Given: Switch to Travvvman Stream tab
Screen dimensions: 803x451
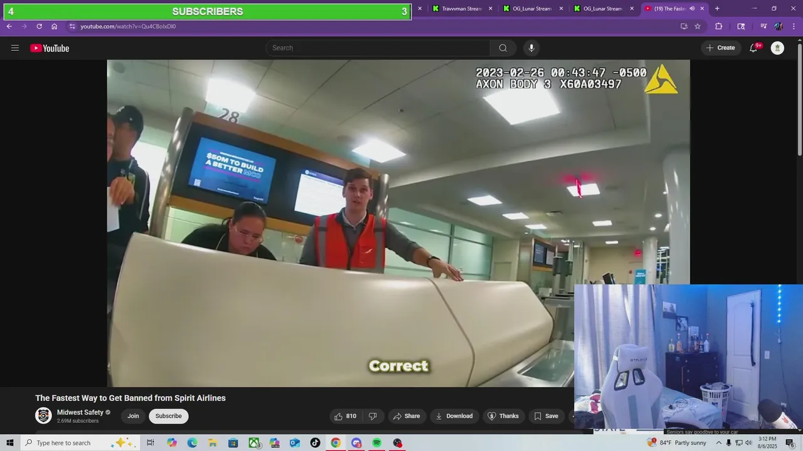Looking at the screenshot, I should [x=462, y=9].
